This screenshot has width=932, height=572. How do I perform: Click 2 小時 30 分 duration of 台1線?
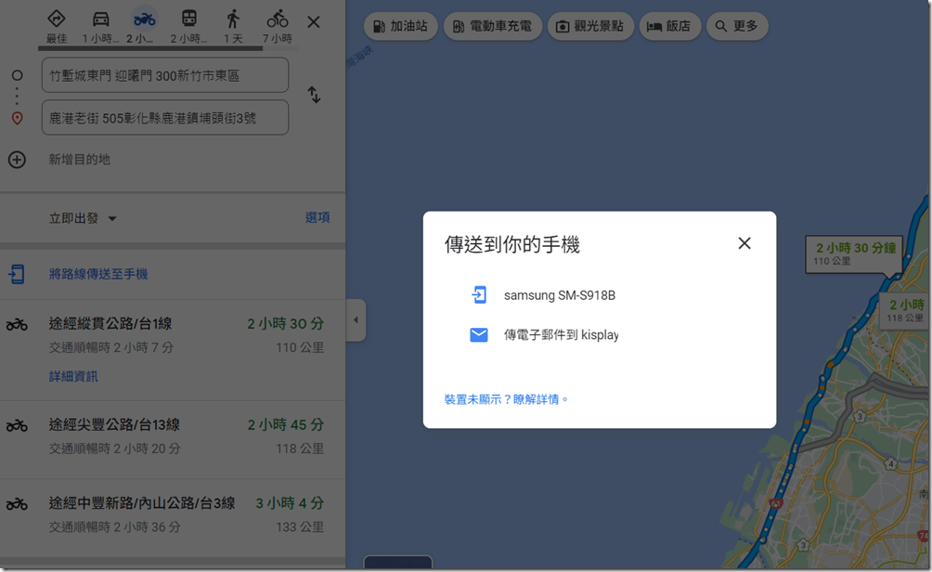point(285,323)
